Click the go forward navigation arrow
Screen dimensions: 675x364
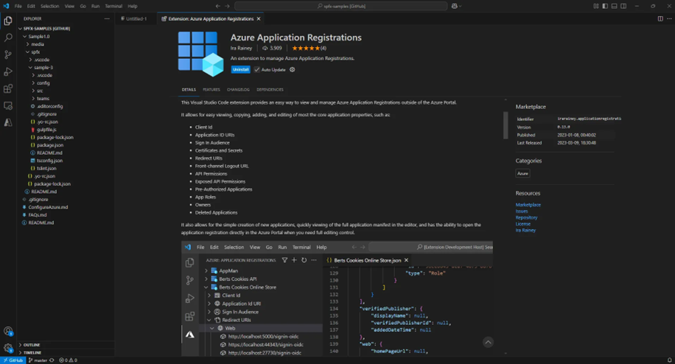(227, 6)
